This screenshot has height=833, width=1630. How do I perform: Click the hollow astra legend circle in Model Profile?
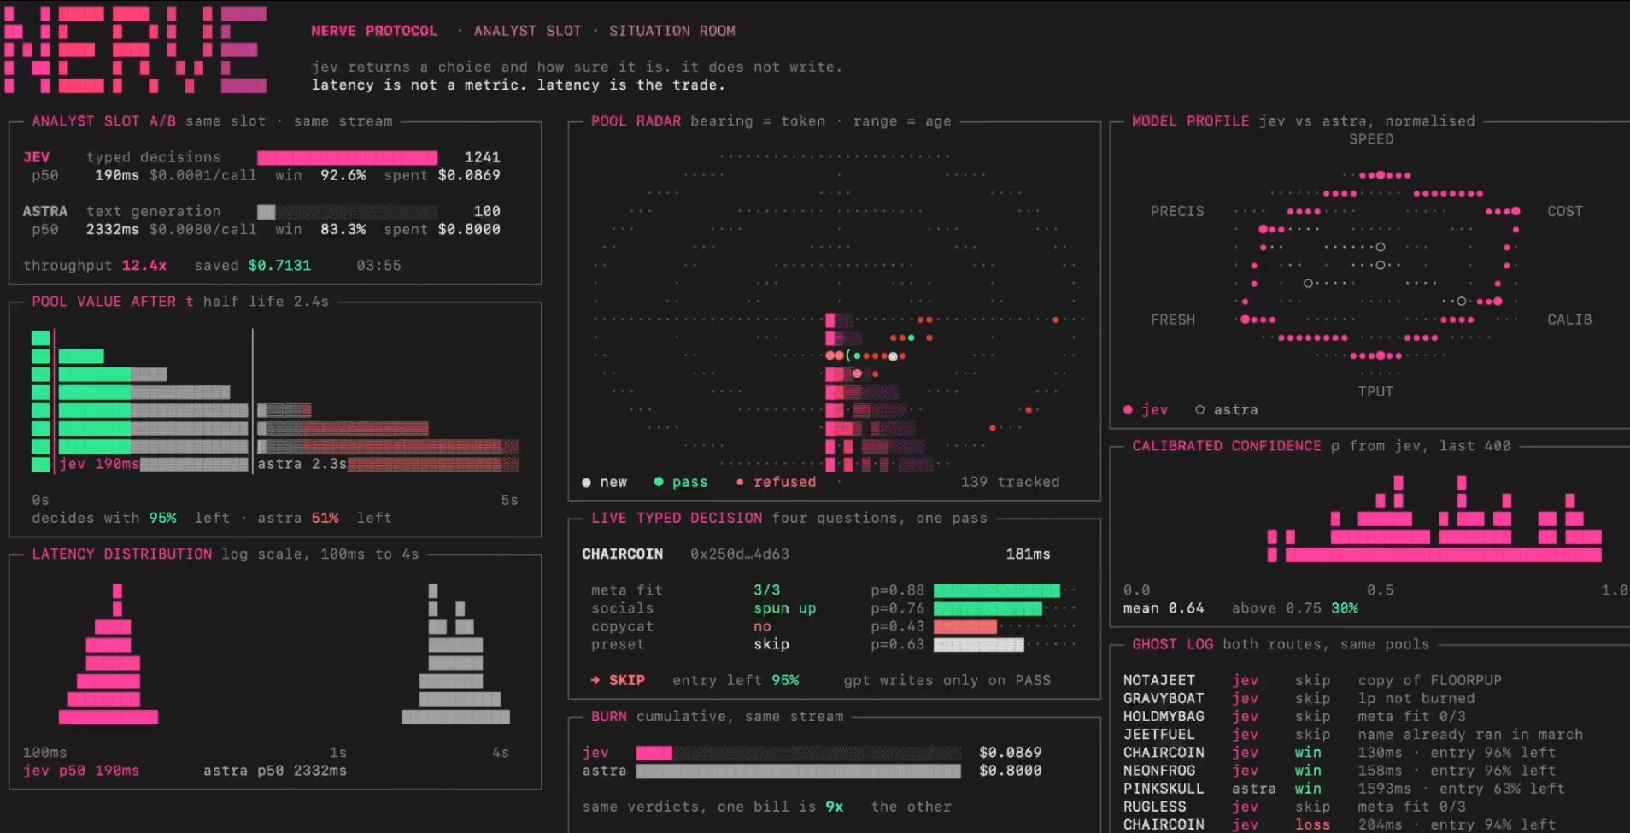[1200, 410]
